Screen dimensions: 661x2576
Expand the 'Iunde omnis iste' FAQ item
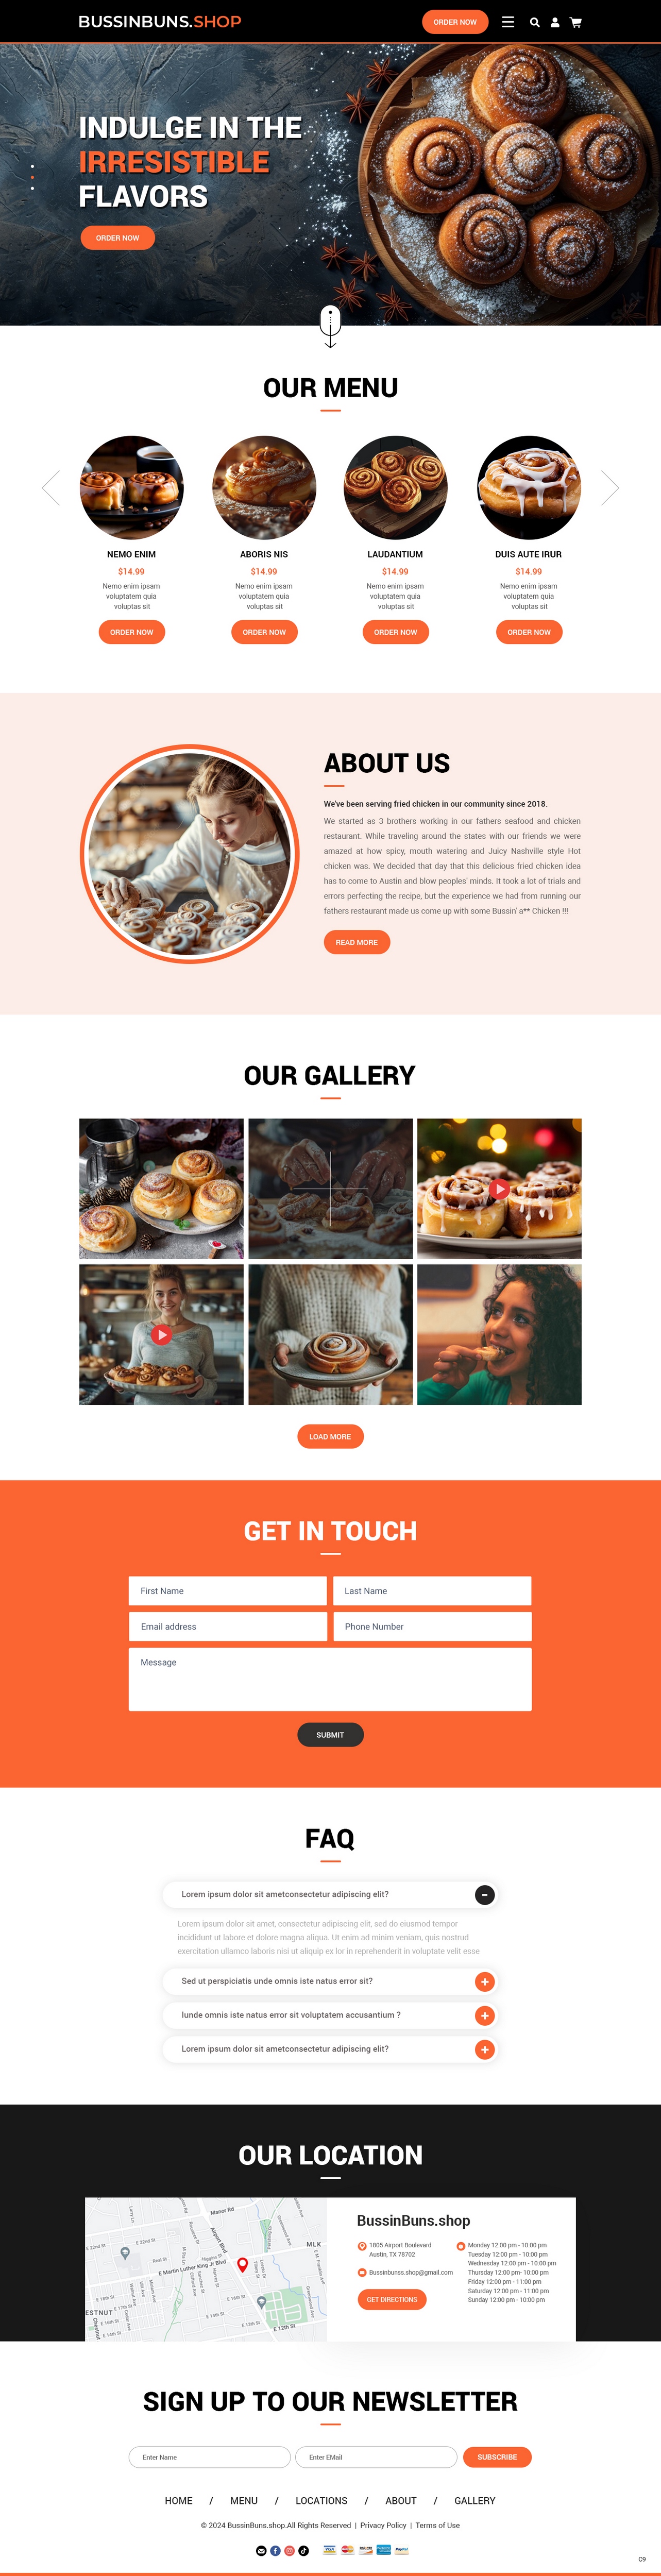[485, 2015]
